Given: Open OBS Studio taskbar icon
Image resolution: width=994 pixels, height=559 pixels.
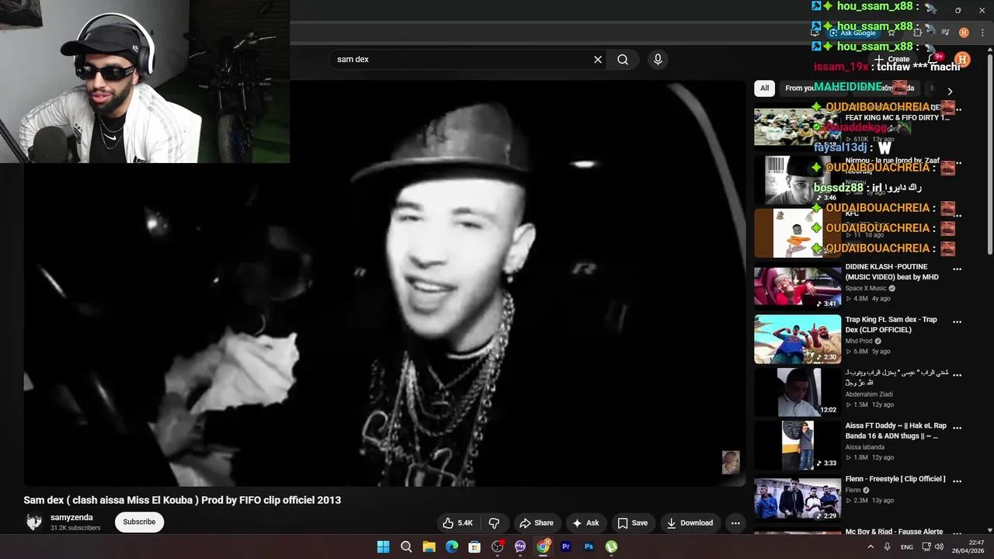Looking at the screenshot, I should [x=498, y=547].
